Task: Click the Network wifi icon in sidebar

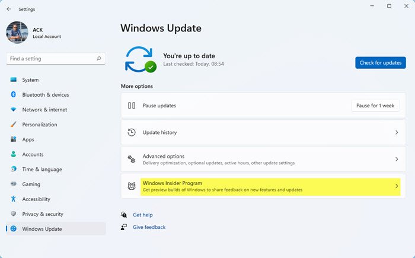Action: tap(13, 109)
